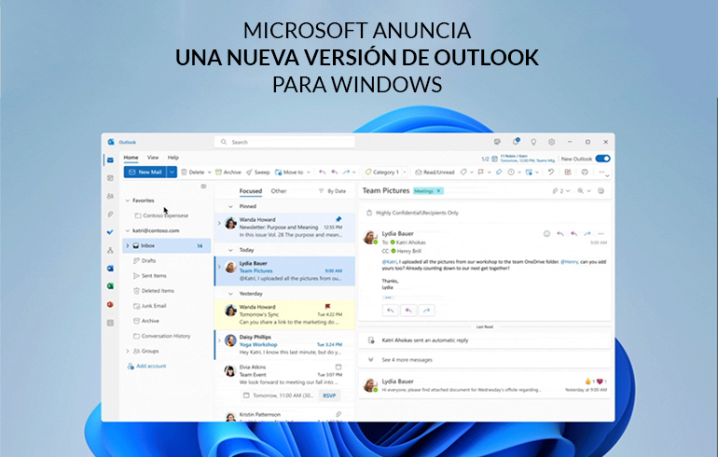Click the Reply All arrow in the ribbon toolbar
This screenshot has height=457, width=718.
click(334, 173)
